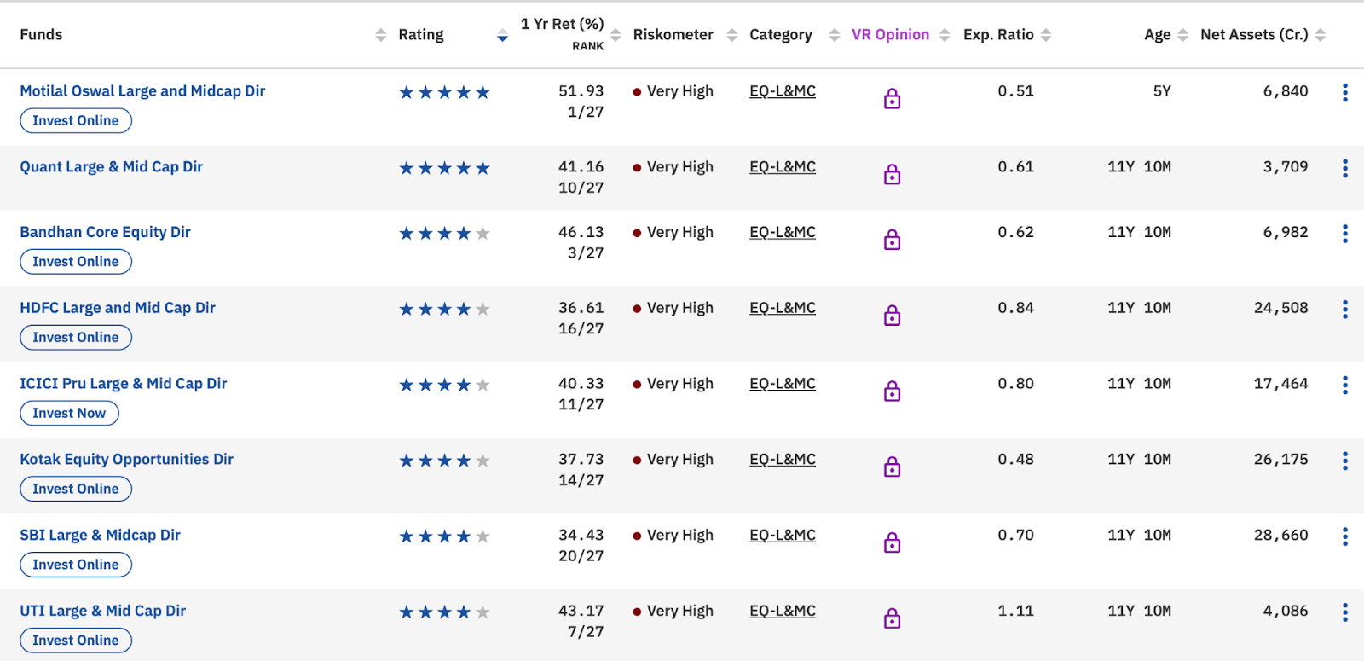Open VR Opinion lock for Quant Large & Mid Cap

pyautogui.click(x=892, y=175)
